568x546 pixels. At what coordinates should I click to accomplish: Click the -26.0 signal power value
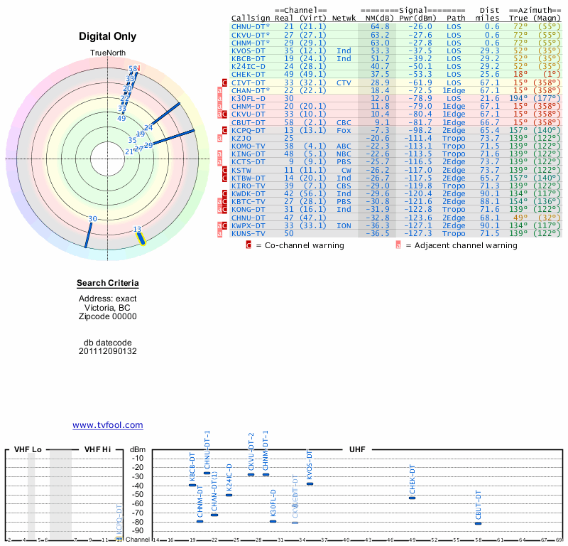click(420, 26)
